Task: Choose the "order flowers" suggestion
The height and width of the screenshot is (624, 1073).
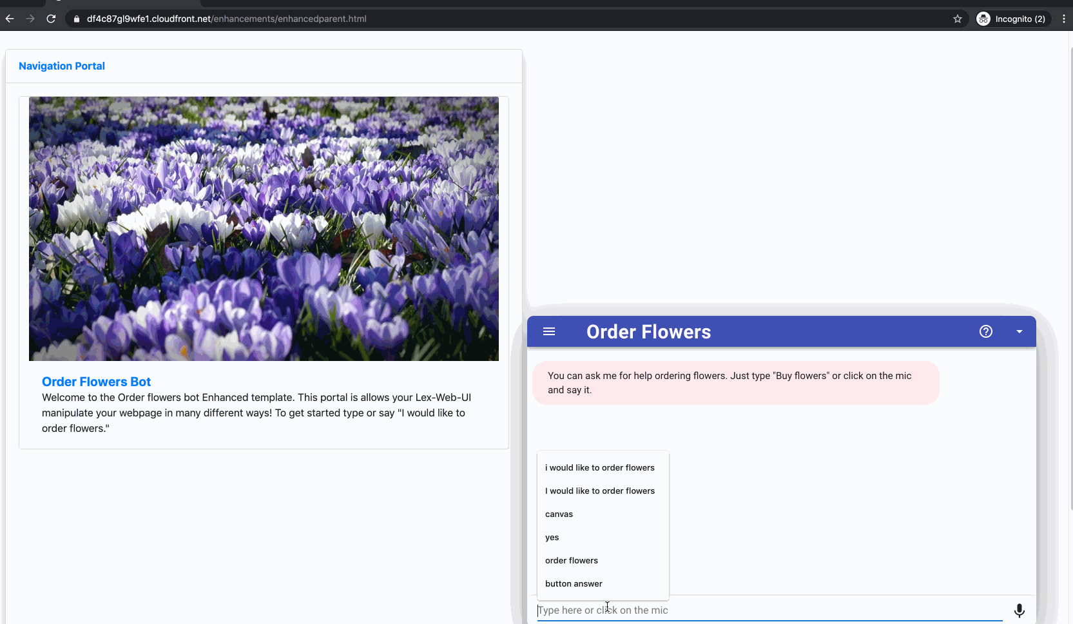Action: (603, 560)
